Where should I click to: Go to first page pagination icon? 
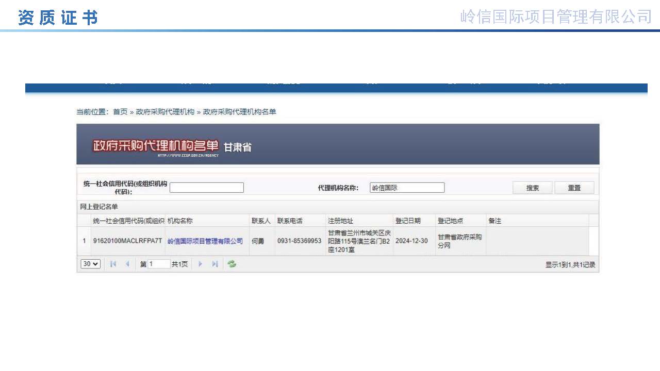pyautogui.click(x=113, y=264)
